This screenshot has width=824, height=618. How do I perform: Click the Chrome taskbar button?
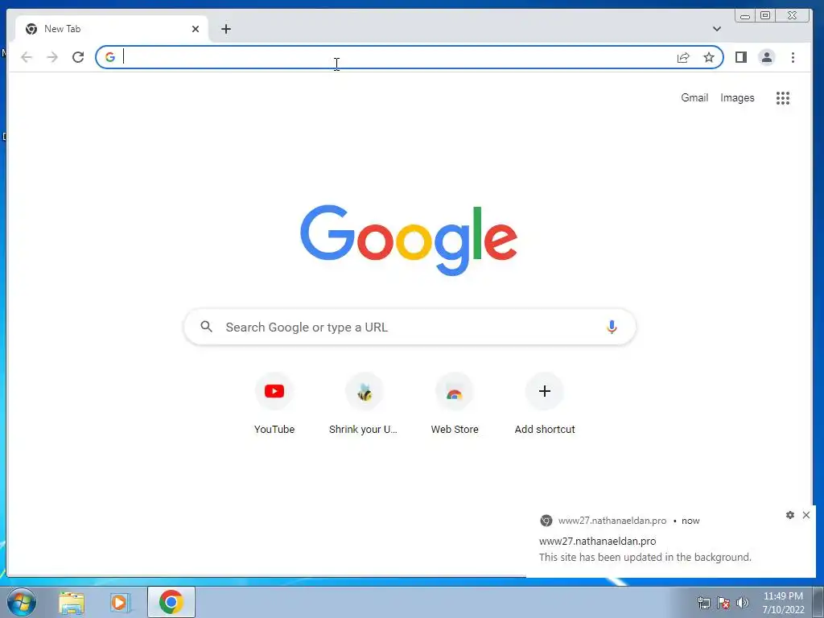tap(171, 602)
